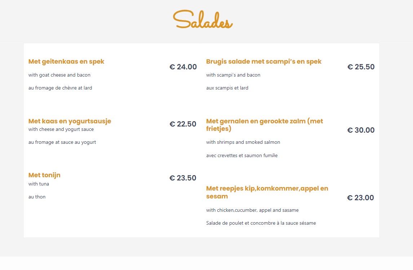Click 'au fromage de chèvre at lard' line
413x270 pixels.
(x=60, y=88)
